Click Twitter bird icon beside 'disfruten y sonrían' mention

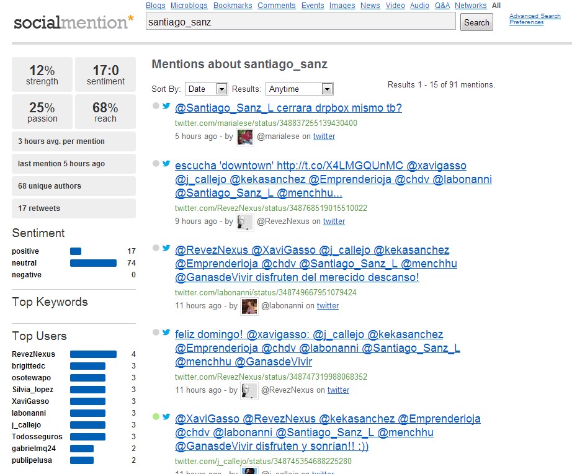pos(166,416)
